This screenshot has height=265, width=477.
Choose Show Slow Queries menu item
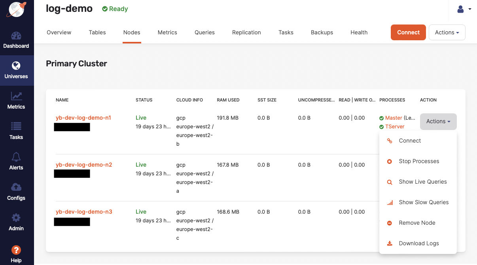[418, 202]
